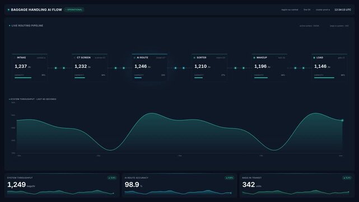
Task: Click the Live Routing Pipeline heading
Action: tap(27, 26)
